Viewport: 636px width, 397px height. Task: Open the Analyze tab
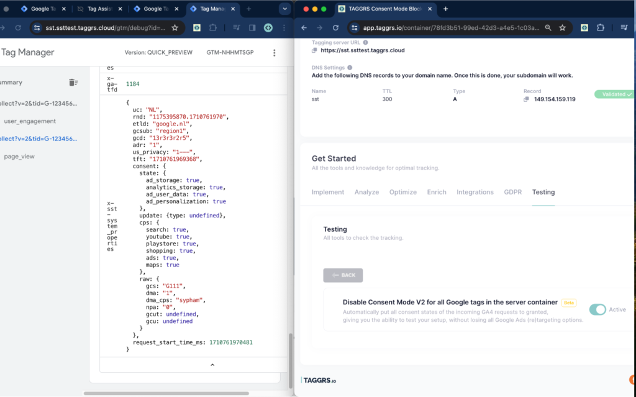[x=366, y=192]
